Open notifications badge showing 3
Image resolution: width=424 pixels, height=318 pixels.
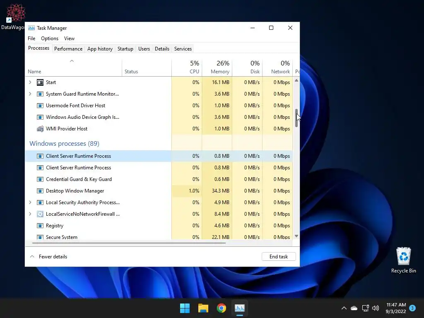412,308
